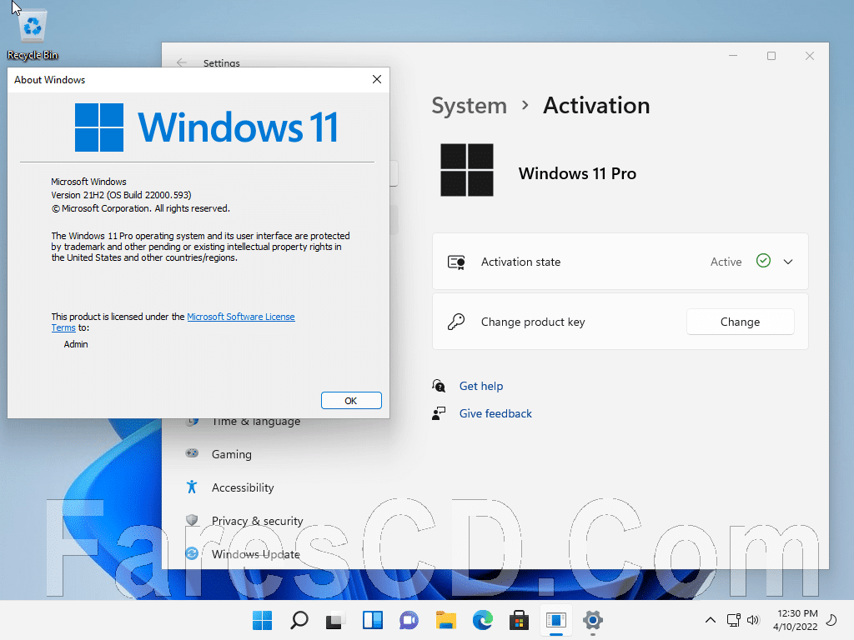Switch to Settings gear on taskbar

593,620
